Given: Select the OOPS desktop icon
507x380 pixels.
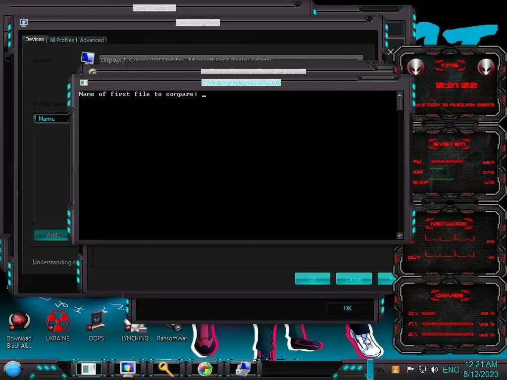Looking at the screenshot, I should [x=97, y=326].
